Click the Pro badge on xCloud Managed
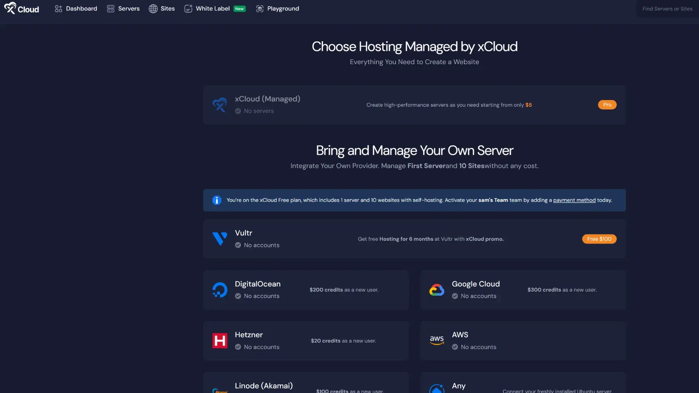The image size is (699, 393). coord(607,105)
